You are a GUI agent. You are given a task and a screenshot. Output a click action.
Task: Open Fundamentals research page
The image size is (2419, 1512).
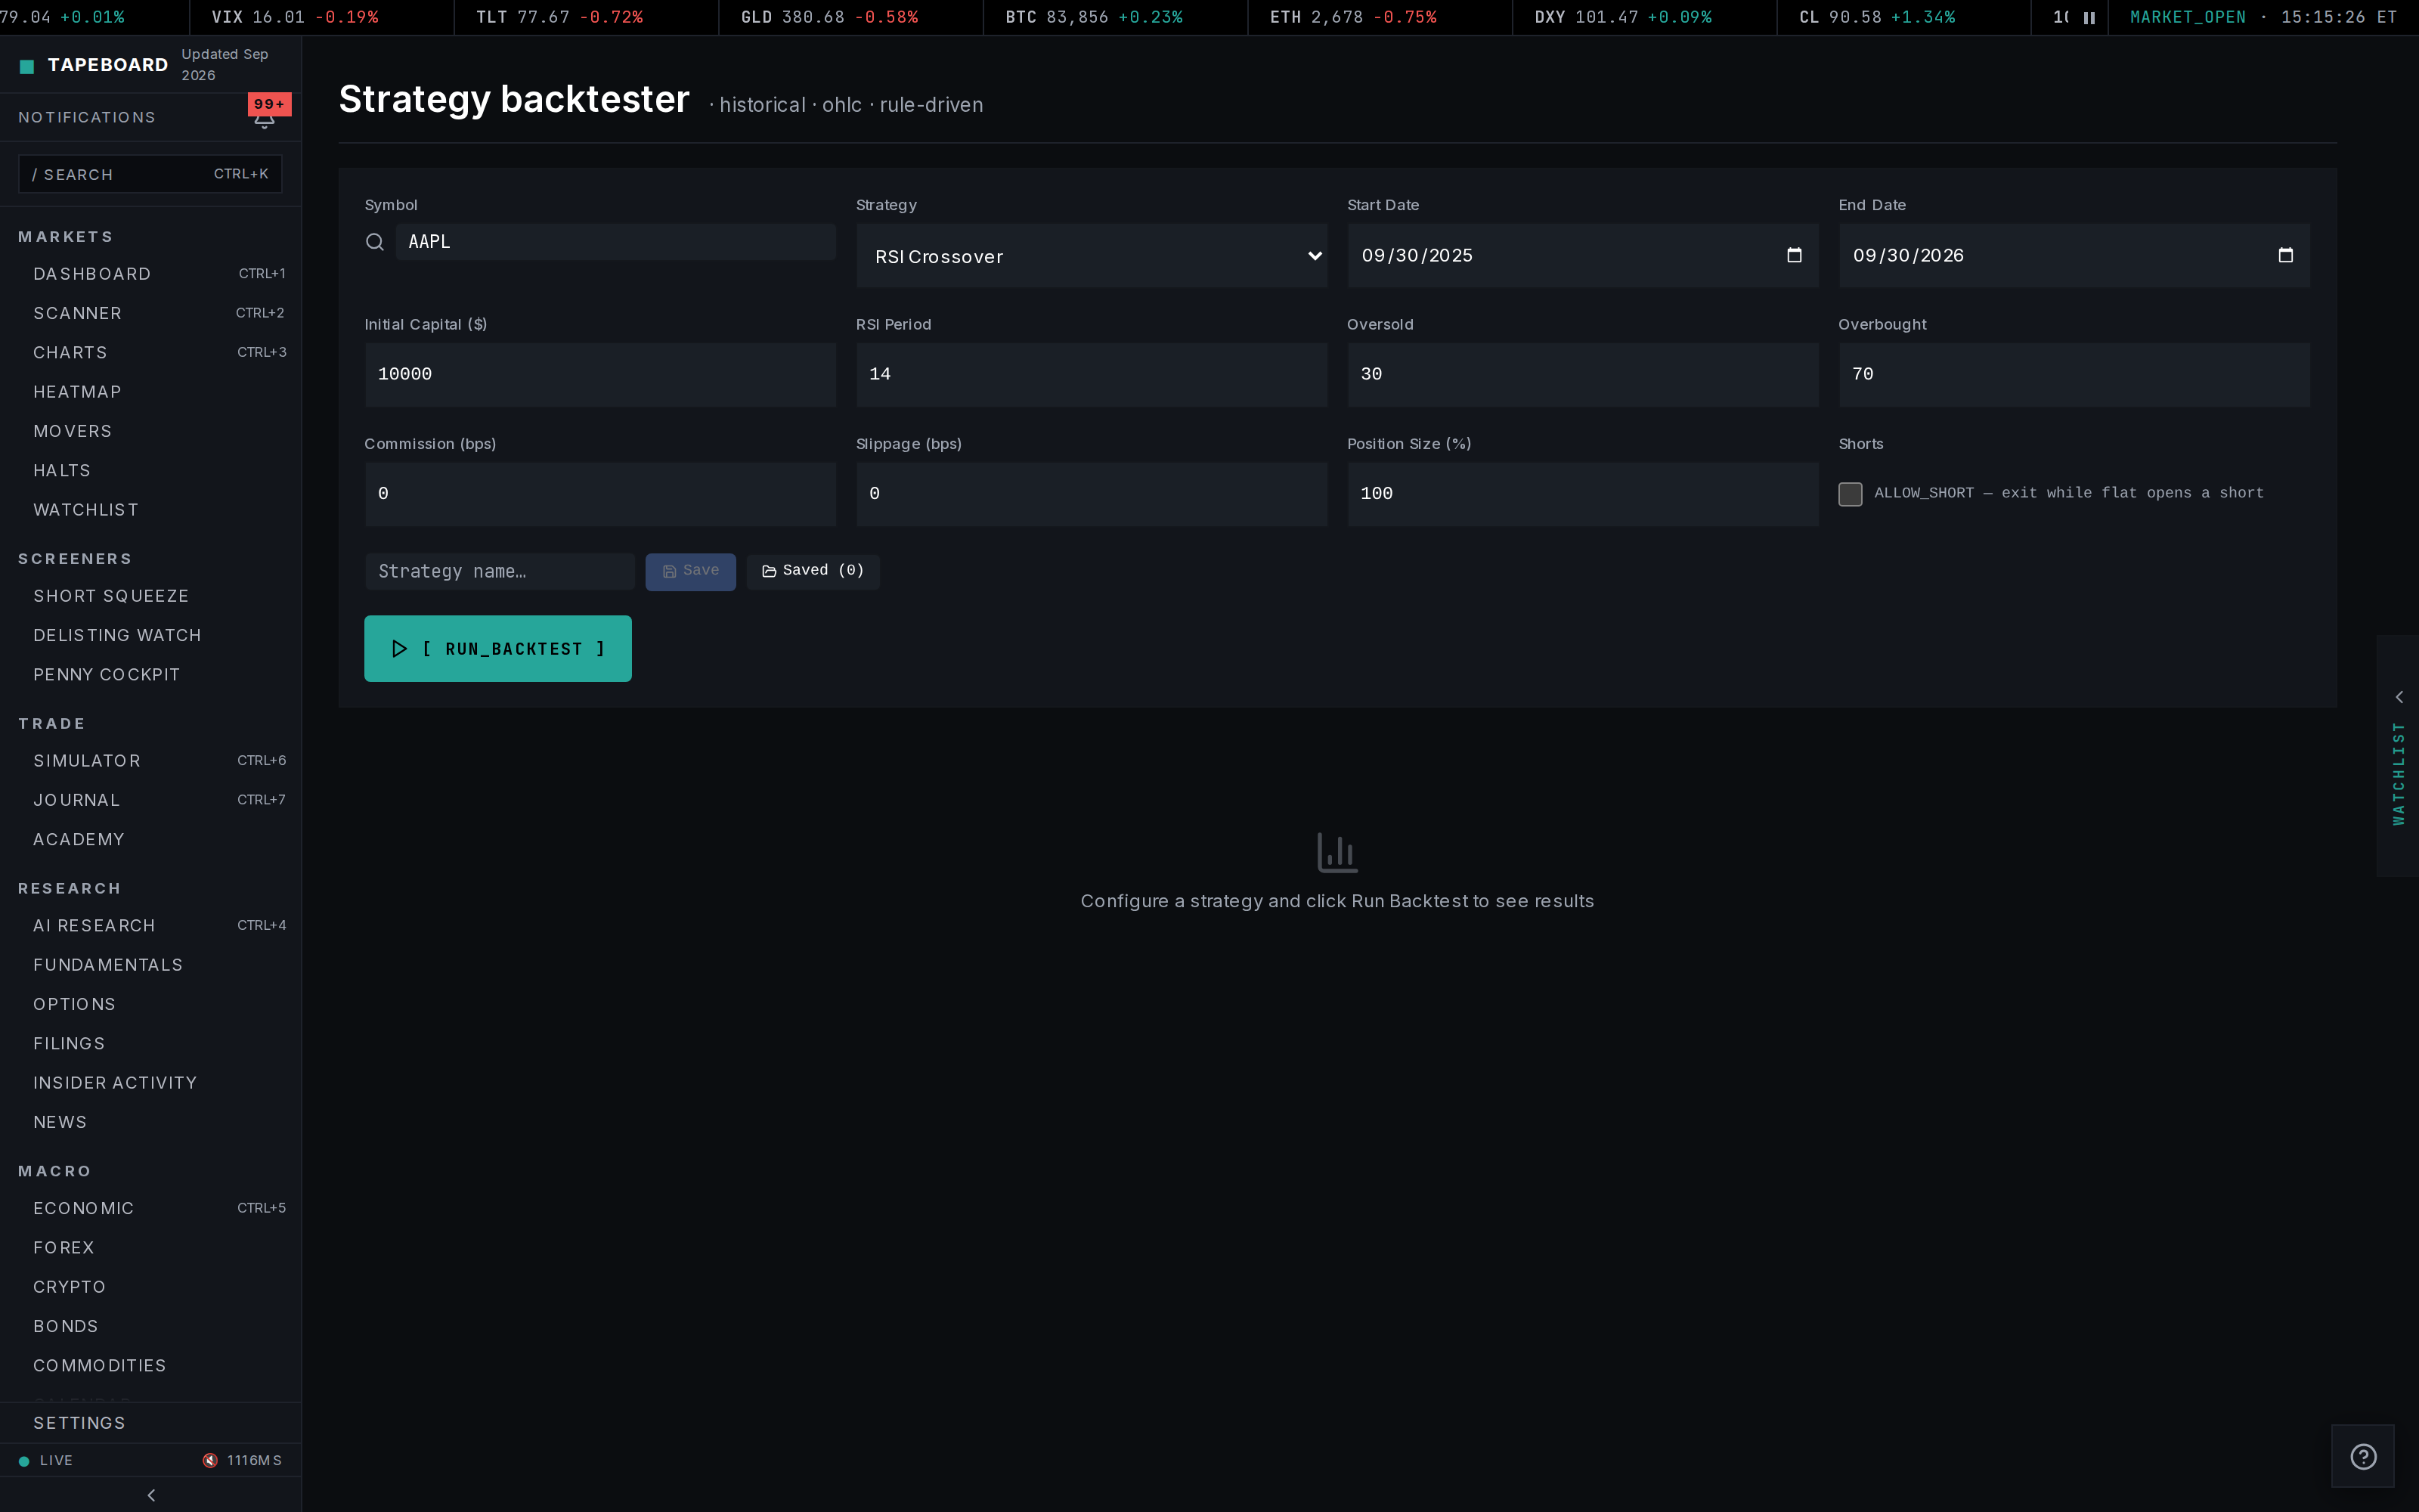coord(151,965)
